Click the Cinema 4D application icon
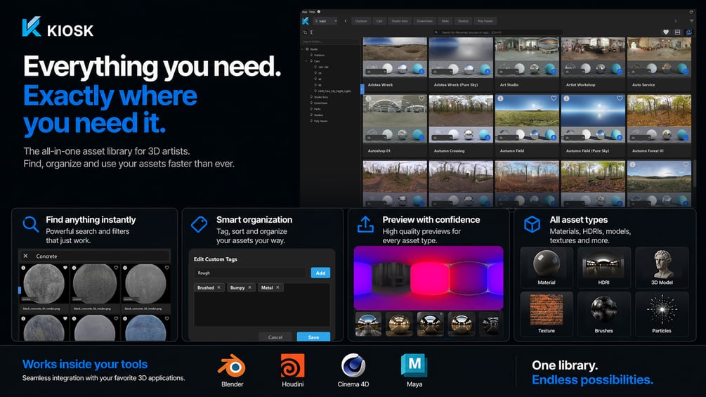706x397 pixels. (353, 365)
